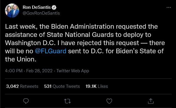Click the Ron DeSantis display name
Screen dimensions: 176x108
pos(36,7)
